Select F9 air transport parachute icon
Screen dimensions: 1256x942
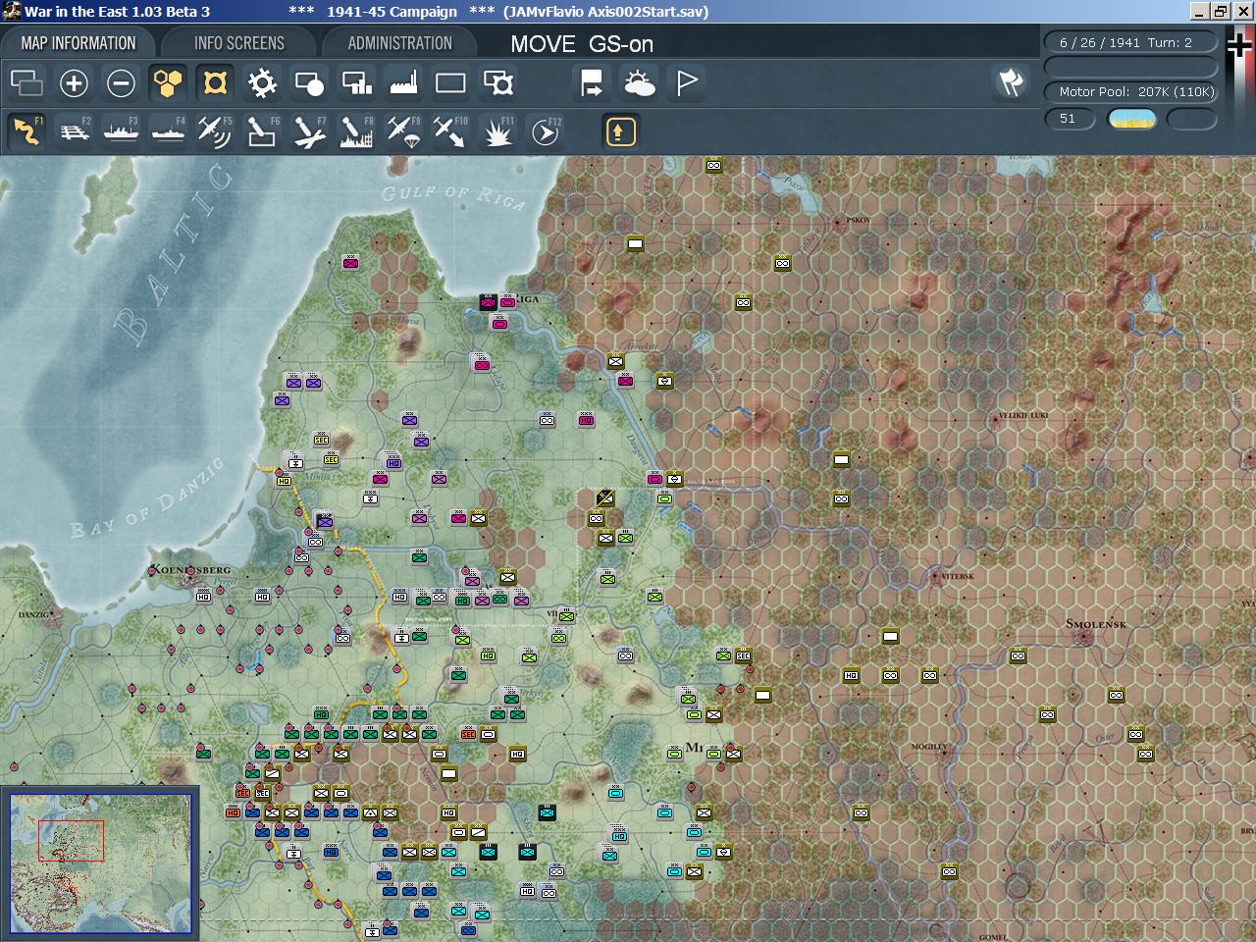pos(403,131)
